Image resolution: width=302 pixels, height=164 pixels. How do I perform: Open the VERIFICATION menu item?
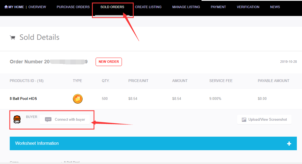(248, 7)
